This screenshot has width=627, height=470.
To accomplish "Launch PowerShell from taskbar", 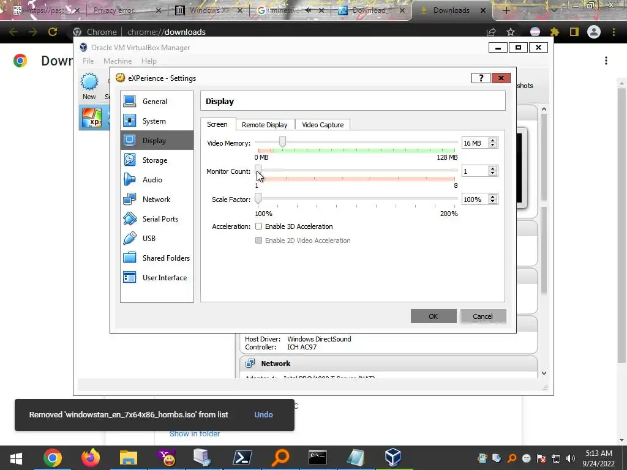I will tap(242, 458).
